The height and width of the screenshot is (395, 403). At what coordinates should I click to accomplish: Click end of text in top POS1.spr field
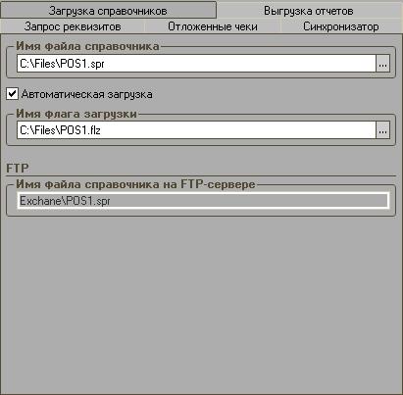pos(105,64)
